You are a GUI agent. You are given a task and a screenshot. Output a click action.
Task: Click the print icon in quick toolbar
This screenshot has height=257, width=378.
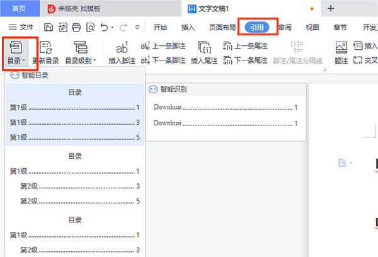[x=76, y=27]
